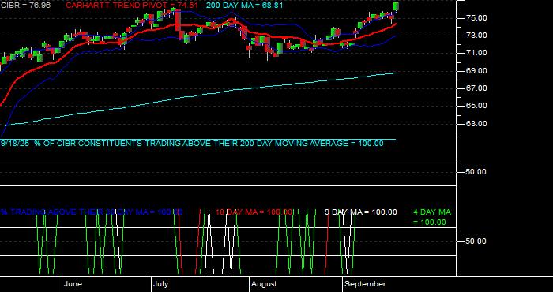Select the 9 DAY MA = 100.00 label
553x292 pixels.
360,212
